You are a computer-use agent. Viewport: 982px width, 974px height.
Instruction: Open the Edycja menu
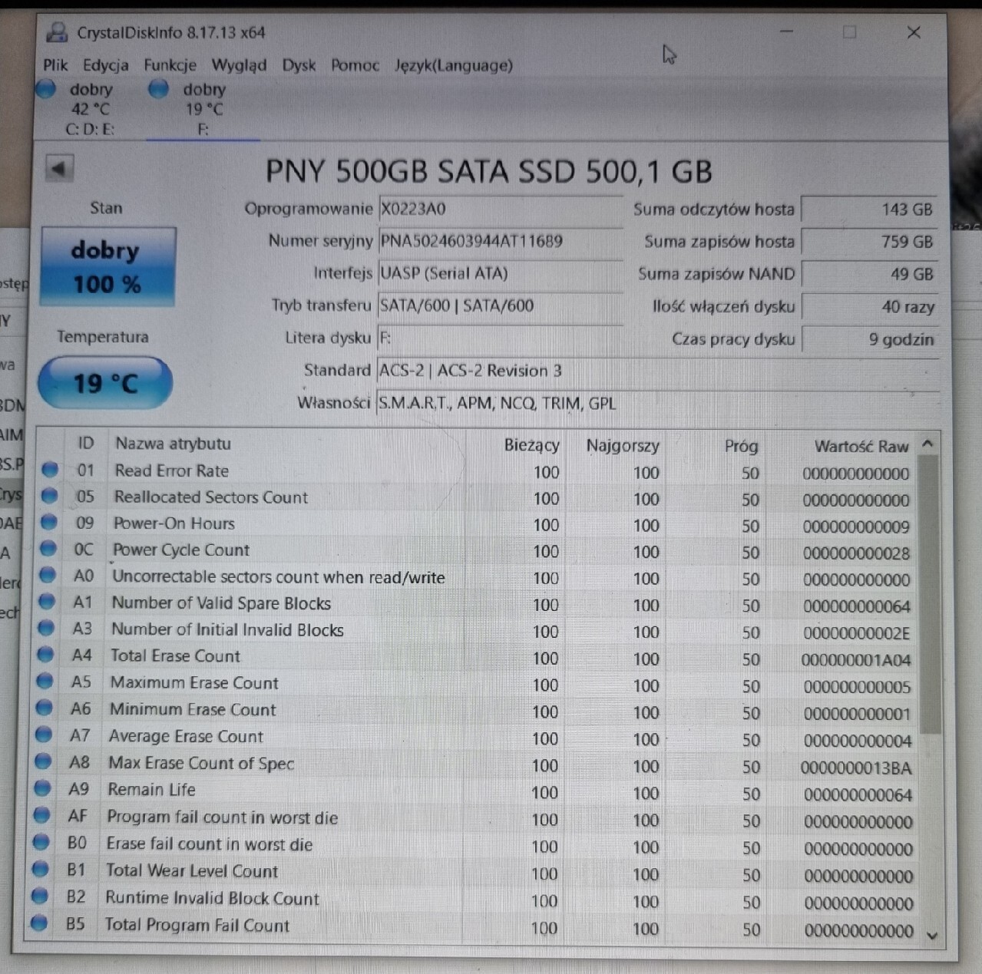[x=106, y=65]
